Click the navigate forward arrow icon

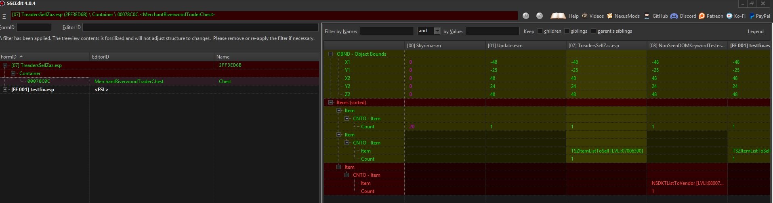(x=540, y=16)
